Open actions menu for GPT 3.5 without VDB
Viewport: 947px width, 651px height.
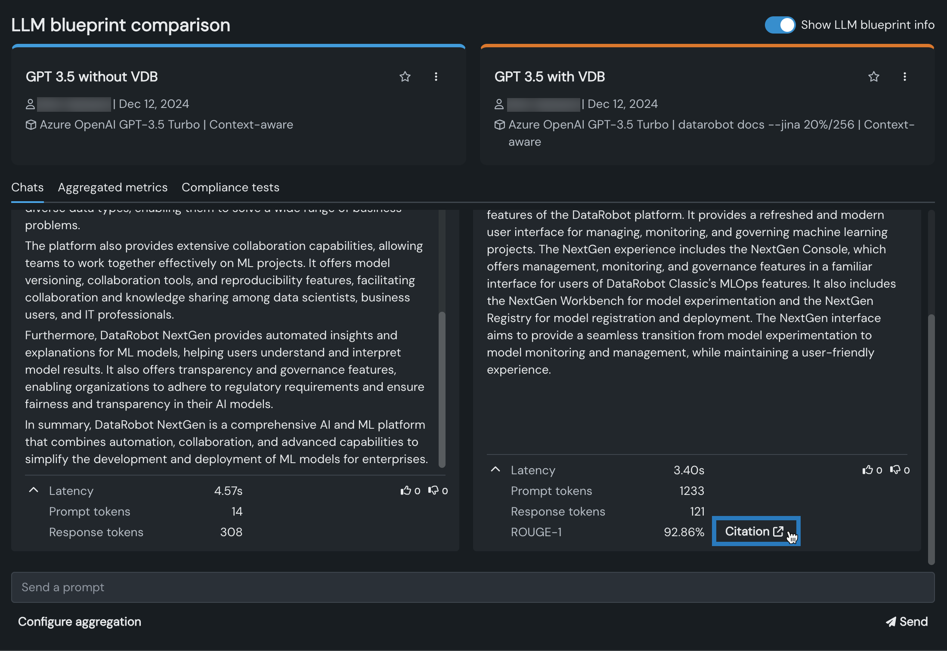tap(436, 77)
